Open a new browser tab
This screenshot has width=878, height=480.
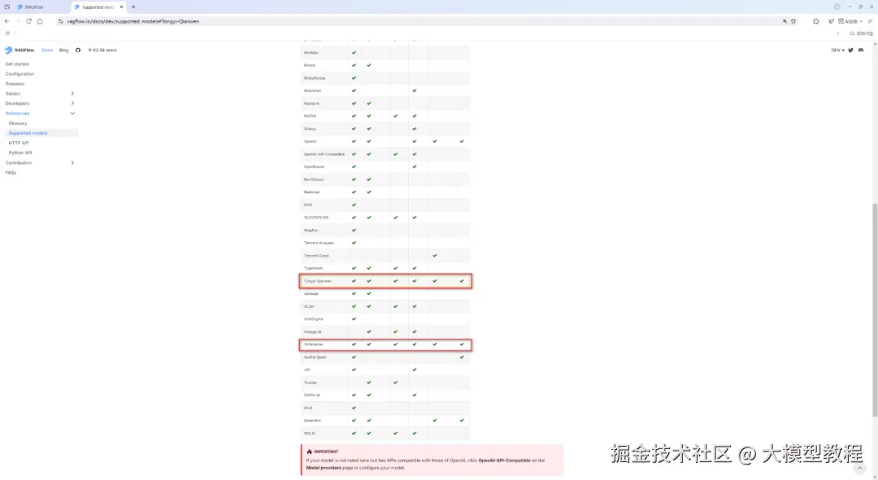[133, 6]
